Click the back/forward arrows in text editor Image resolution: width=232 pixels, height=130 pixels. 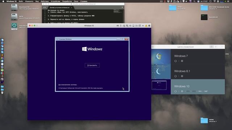click(45, 7)
